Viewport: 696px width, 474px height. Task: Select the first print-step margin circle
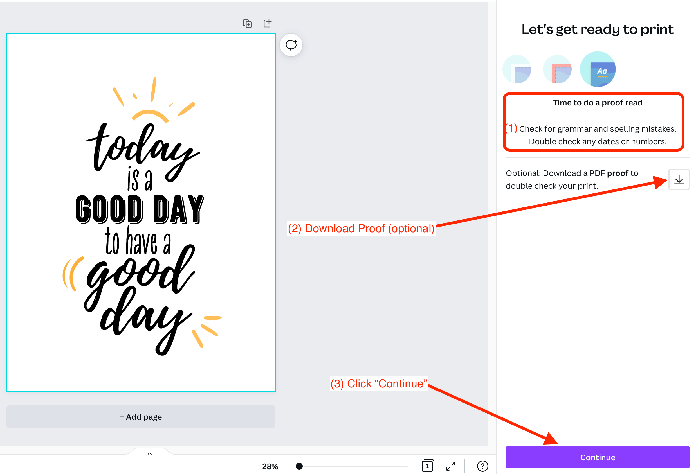[x=517, y=69]
